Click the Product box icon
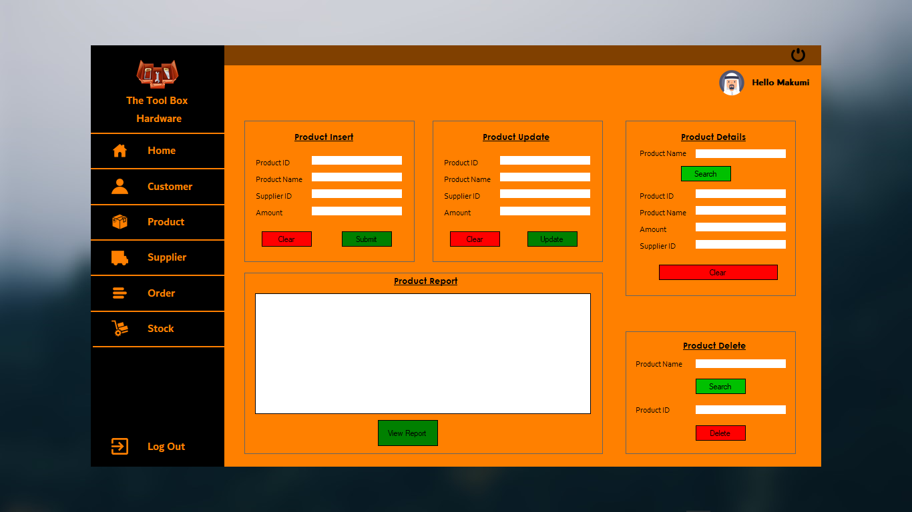This screenshot has height=512, width=912. (120, 222)
